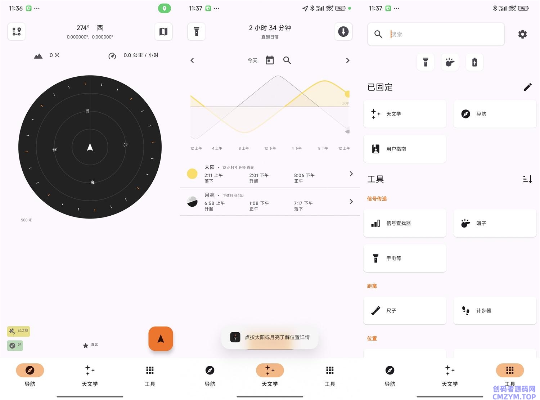Expand the 月亮 moon details row

(270, 202)
